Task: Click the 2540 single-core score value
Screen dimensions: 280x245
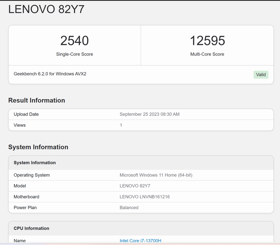Action: point(74,40)
